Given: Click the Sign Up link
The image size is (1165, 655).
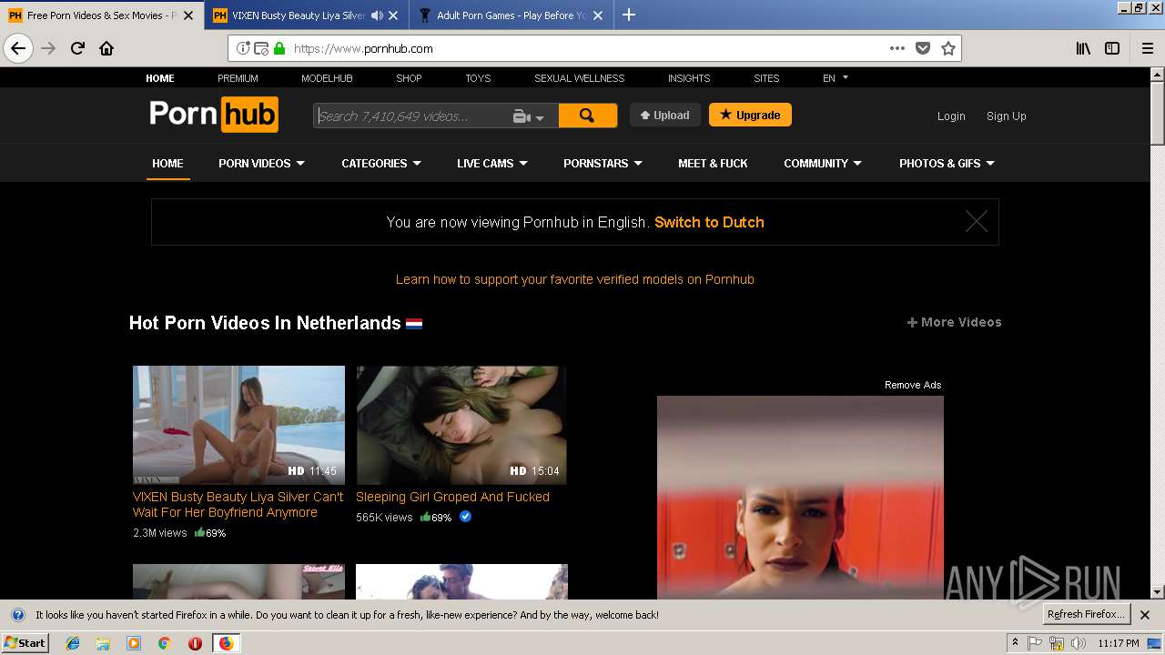Looking at the screenshot, I should point(1006,116).
